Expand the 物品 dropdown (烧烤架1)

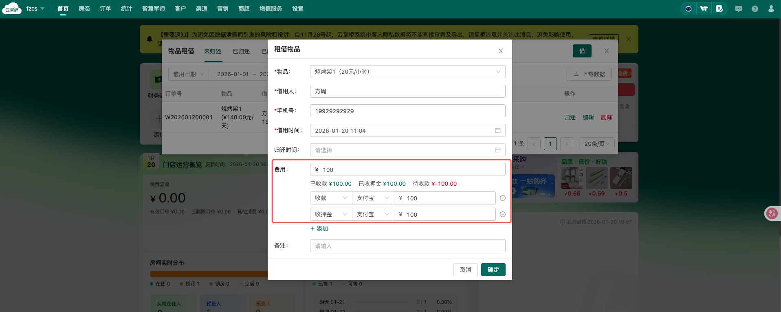tap(407, 72)
